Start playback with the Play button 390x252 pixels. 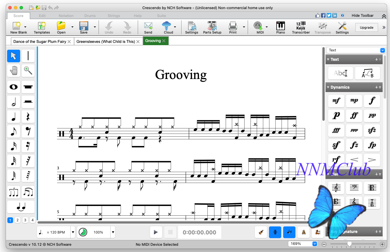point(156,232)
